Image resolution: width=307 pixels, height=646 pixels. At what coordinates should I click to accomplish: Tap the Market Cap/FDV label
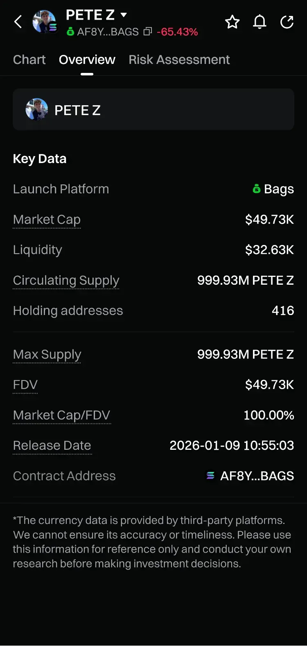click(x=61, y=415)
